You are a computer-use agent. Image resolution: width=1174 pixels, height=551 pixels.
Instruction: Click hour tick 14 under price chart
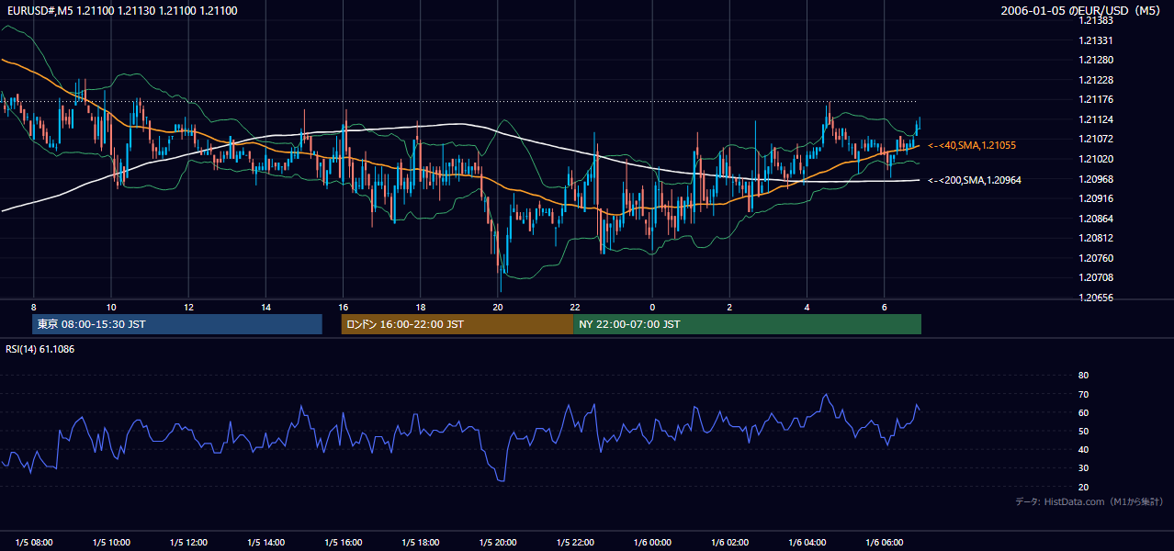265,307
